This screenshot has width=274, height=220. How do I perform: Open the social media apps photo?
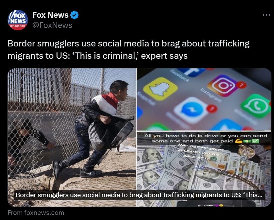pos(204,99)
